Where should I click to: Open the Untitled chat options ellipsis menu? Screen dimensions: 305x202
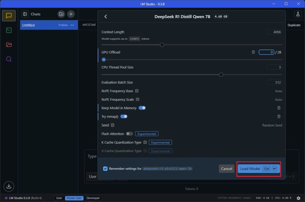[x=72, y=25]
